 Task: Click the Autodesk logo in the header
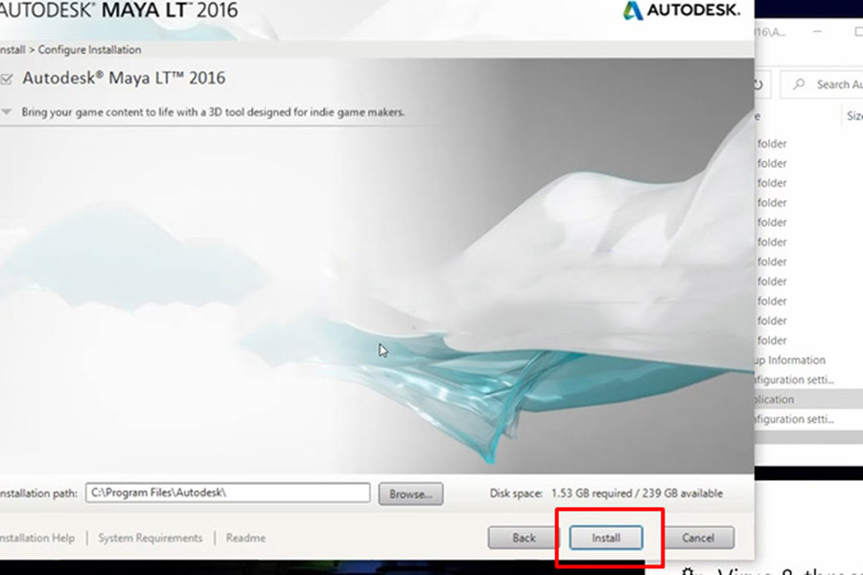point(682,11)
